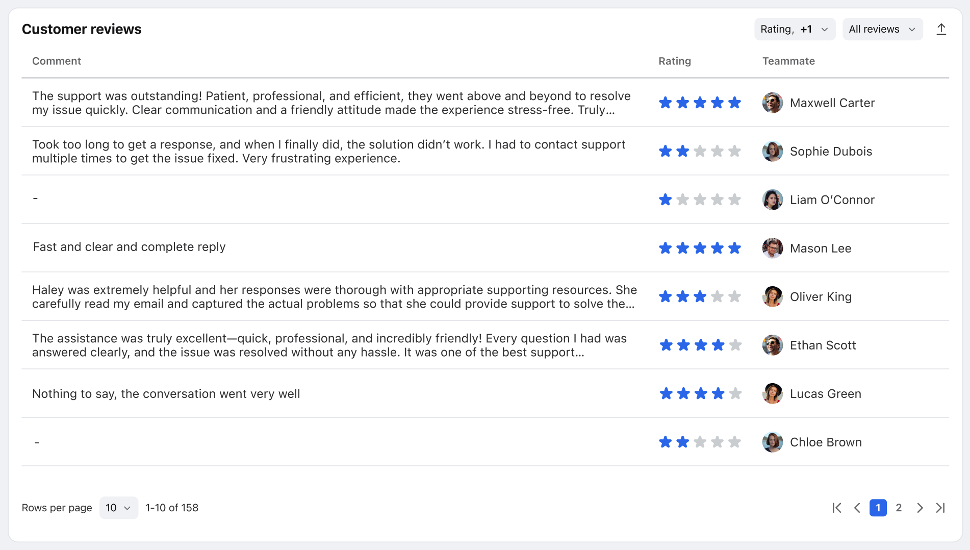Click the Rating column header

[x=675, y=61]
